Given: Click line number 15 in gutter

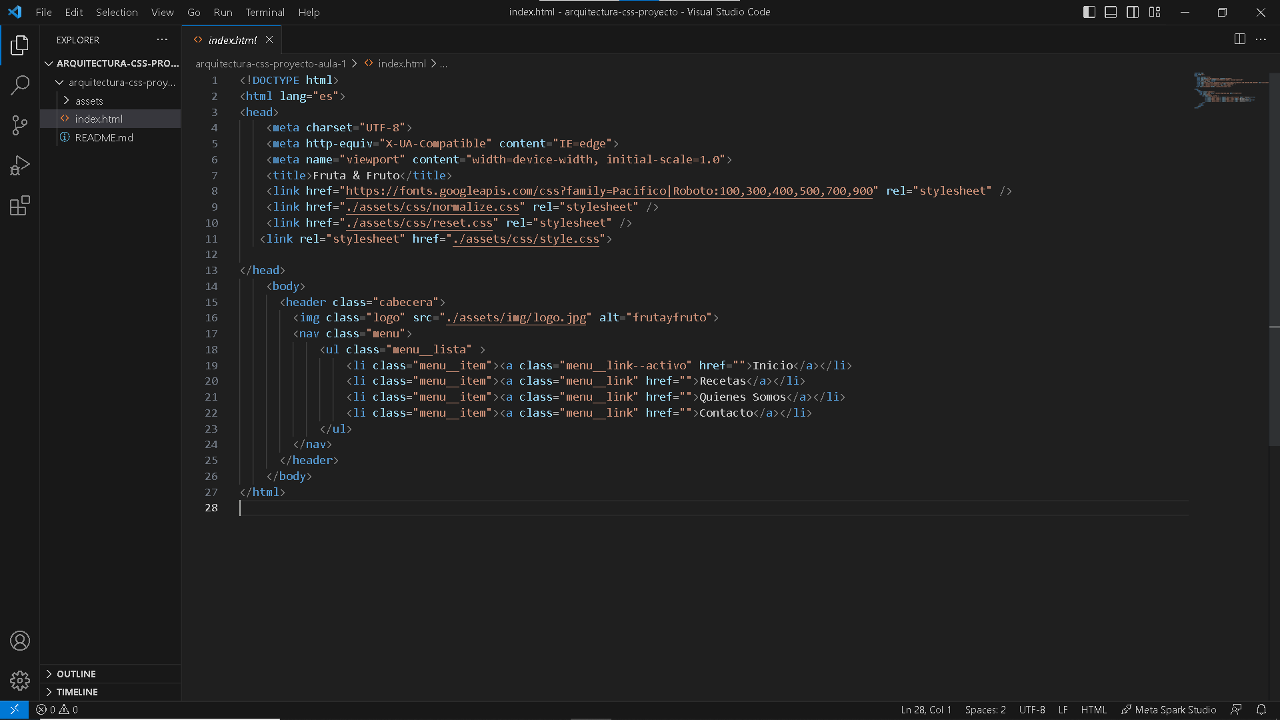Looking at the screenshot, I should click(211, 302).
